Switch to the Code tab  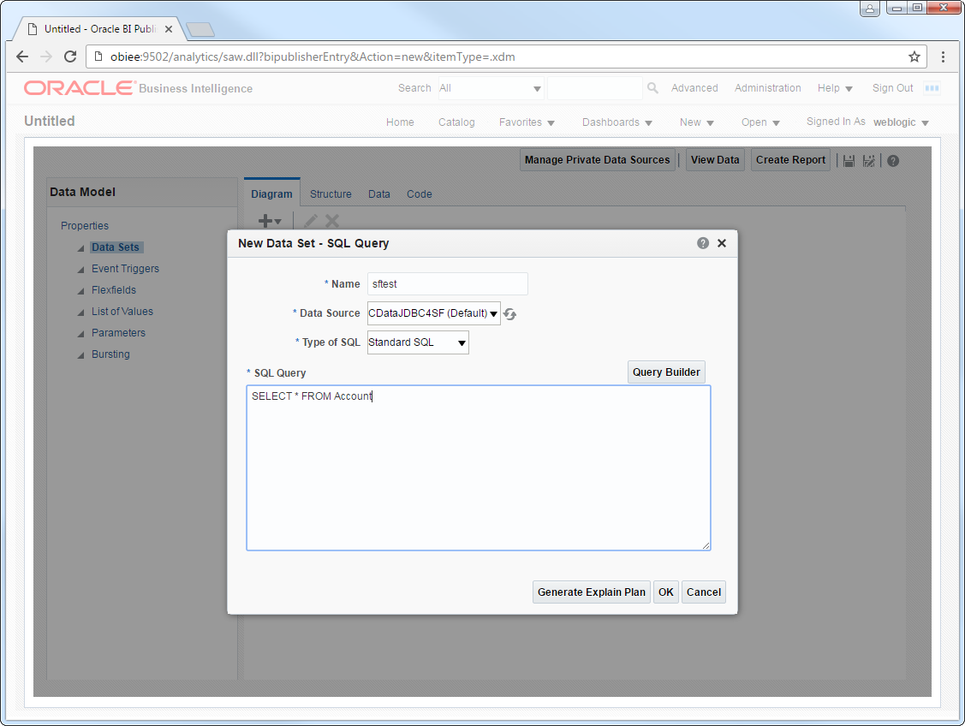click(419, 194)
